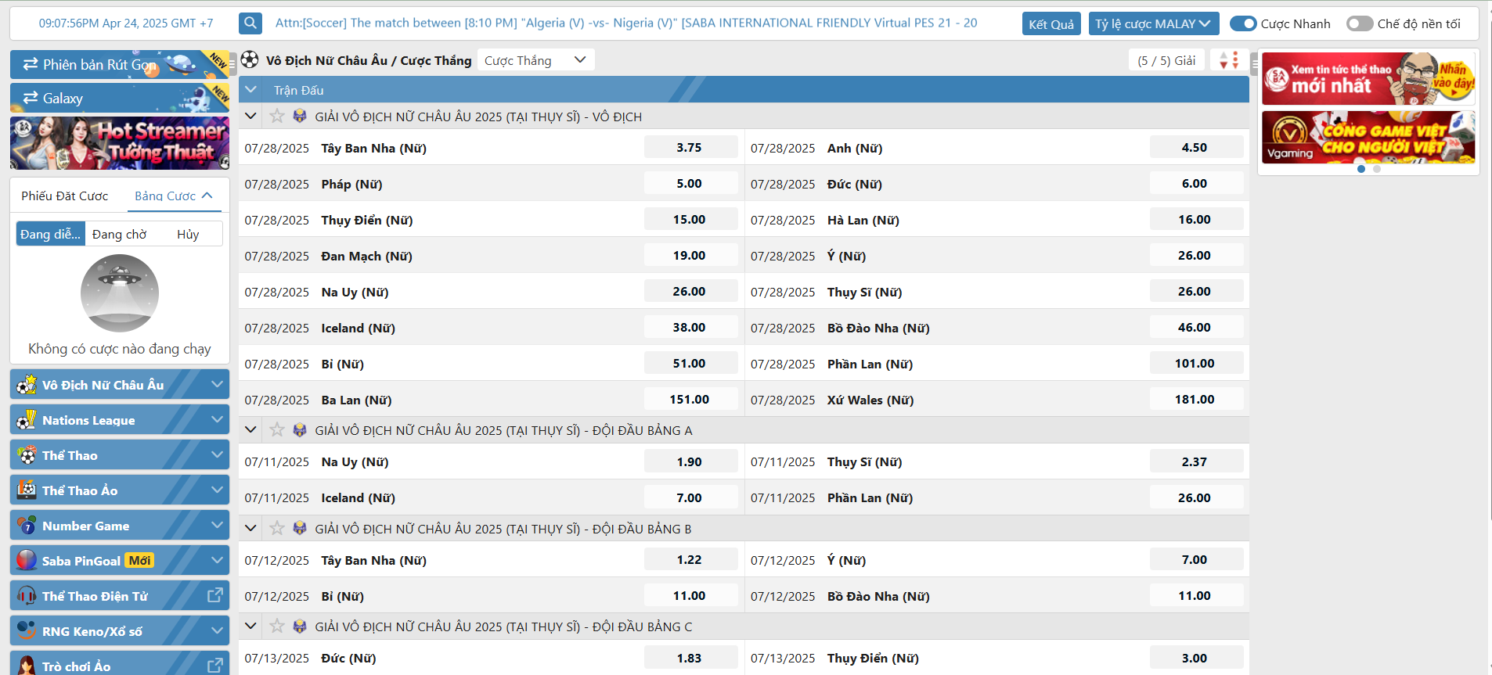The height and width of the screenshot is (675, 1492).
Task: Select the Đang diễ... running bets tab
Action: pos(51,234)
